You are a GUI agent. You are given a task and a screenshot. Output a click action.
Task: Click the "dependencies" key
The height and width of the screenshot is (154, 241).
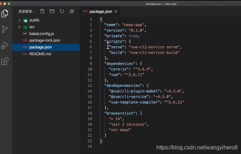121,63
